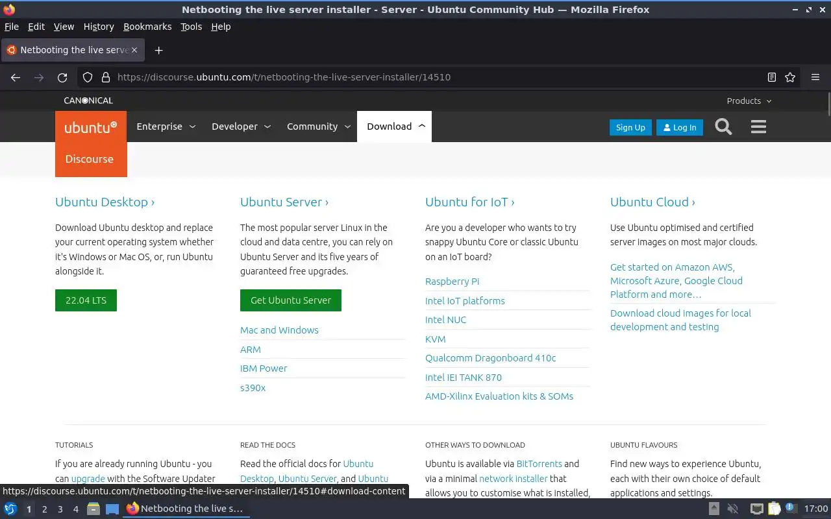The height and width of the screenshot is (519, 831).
Task: Click the network installer link
Action: 514,479
